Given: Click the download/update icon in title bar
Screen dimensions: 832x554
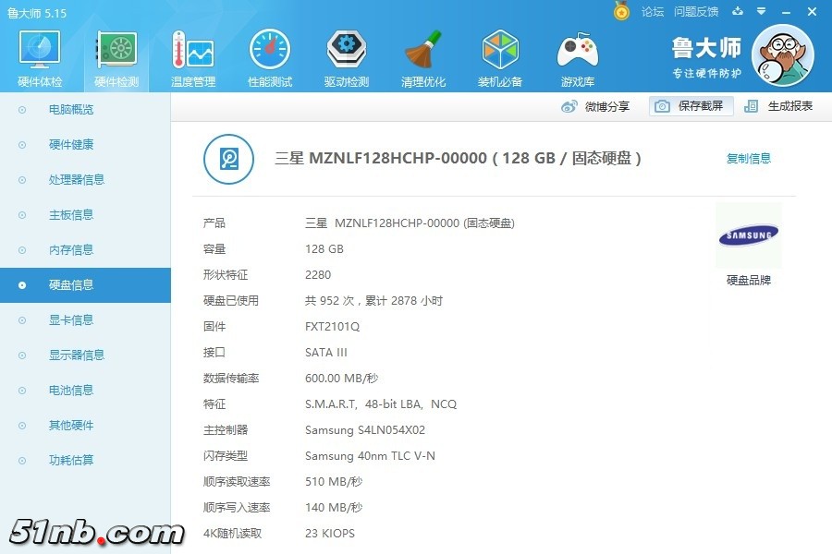Looking at the screenshot, I should (x=738, y=11).
